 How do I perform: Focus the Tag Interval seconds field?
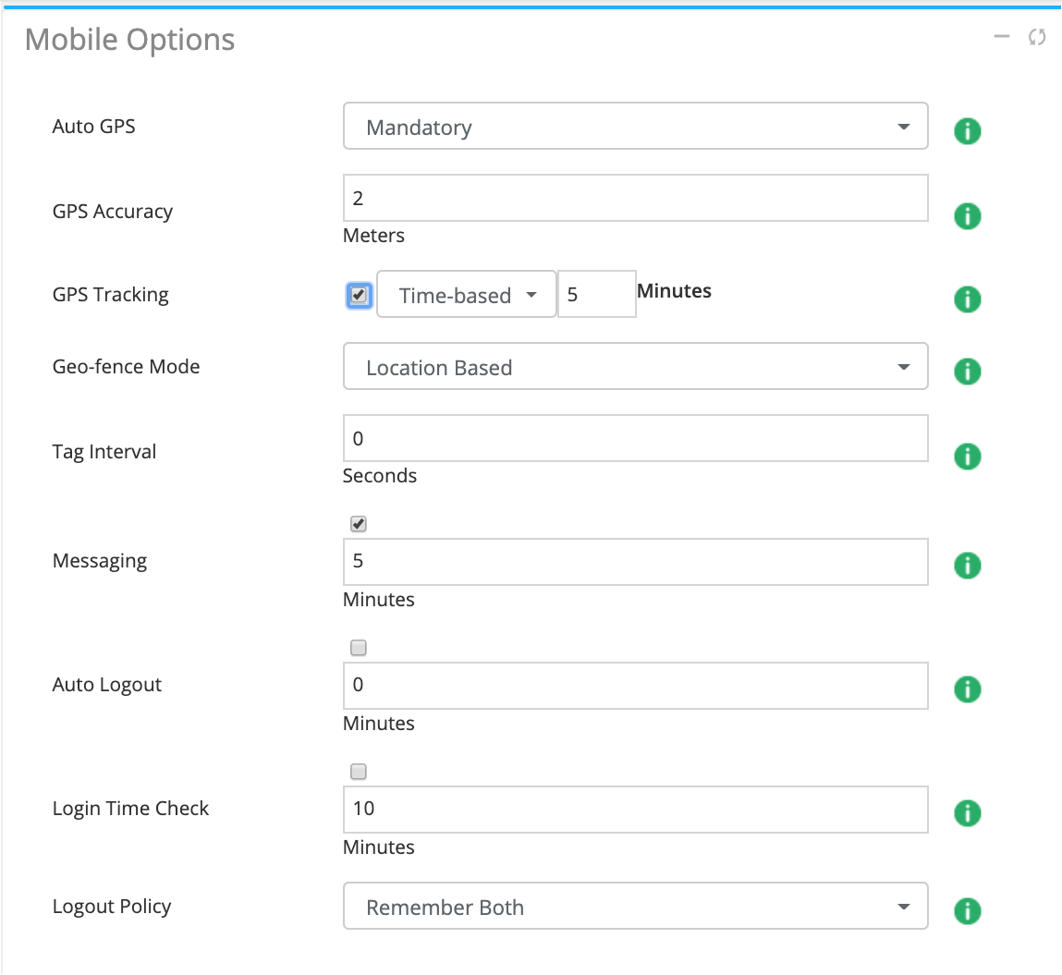click(635, 438)
